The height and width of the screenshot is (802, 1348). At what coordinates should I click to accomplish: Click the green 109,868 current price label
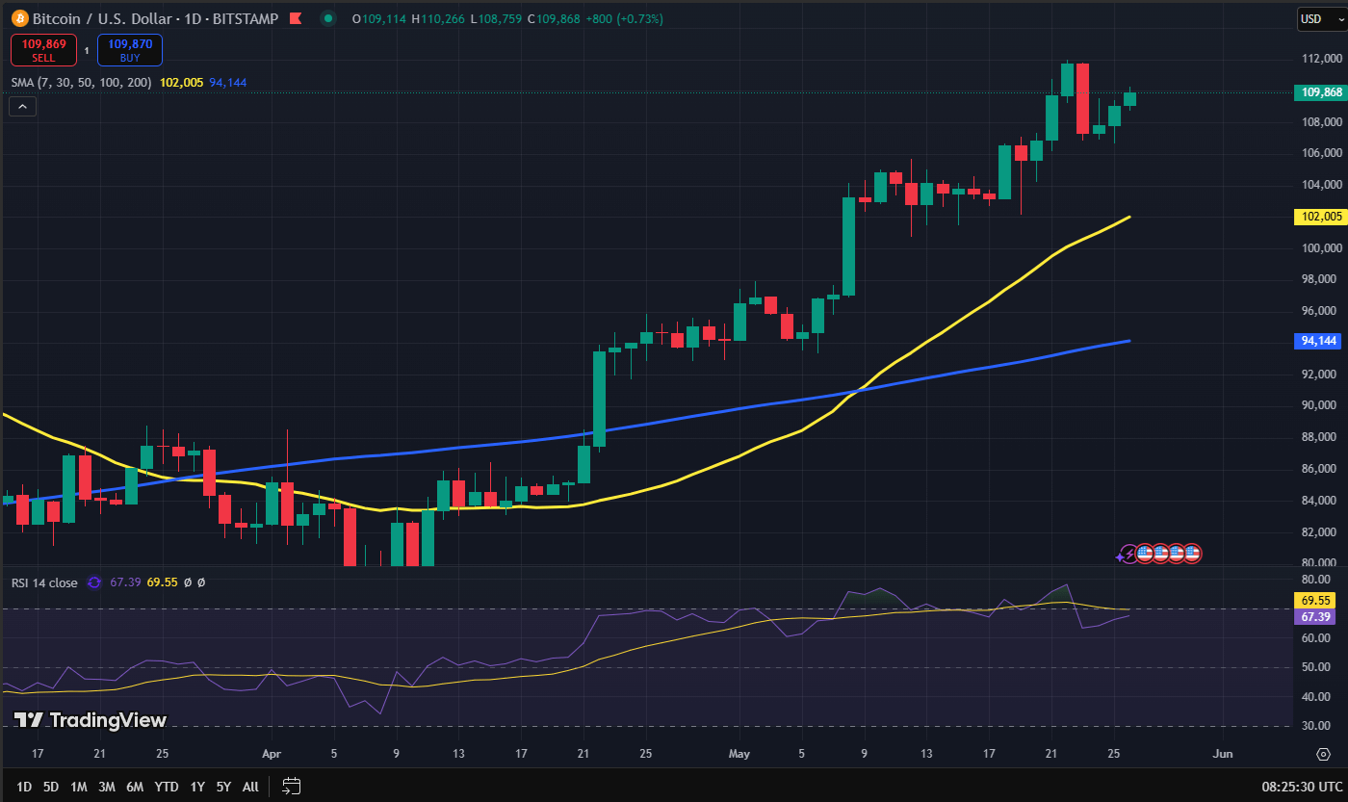[1320, 92]
